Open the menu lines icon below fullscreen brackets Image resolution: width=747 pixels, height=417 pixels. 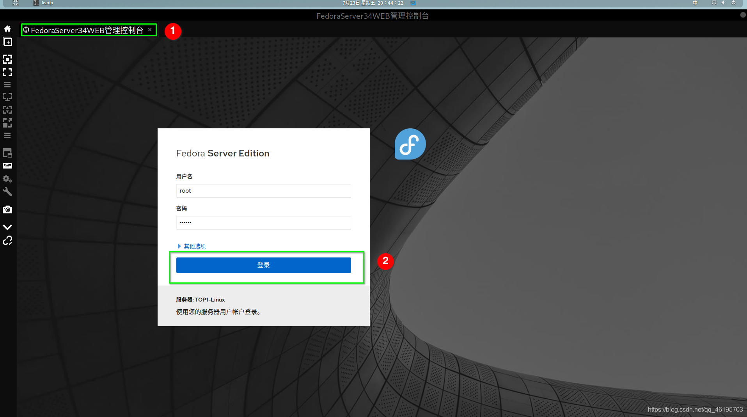pyautogui.click(x=7, y=85)
